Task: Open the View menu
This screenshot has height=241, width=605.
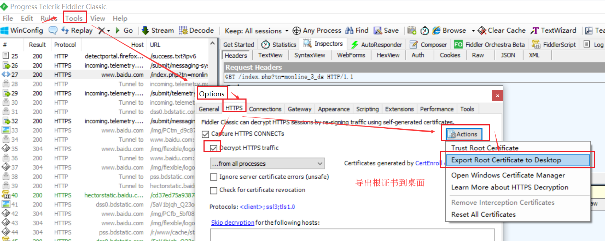Action: (97, 18)
